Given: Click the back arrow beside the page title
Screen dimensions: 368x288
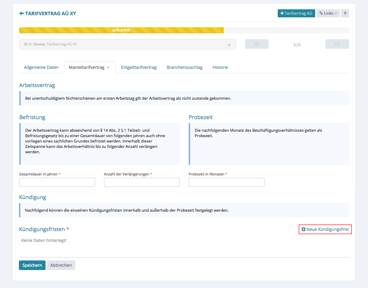Looking at the screenshot, I should (21, 13).
